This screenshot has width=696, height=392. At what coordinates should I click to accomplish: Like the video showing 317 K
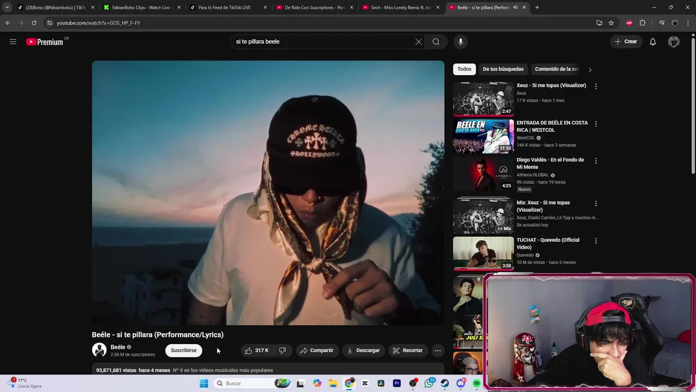pyautogui.click(x=256, y=351)
